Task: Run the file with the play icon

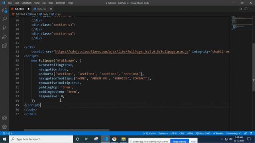Action: [x=241, y=9]
